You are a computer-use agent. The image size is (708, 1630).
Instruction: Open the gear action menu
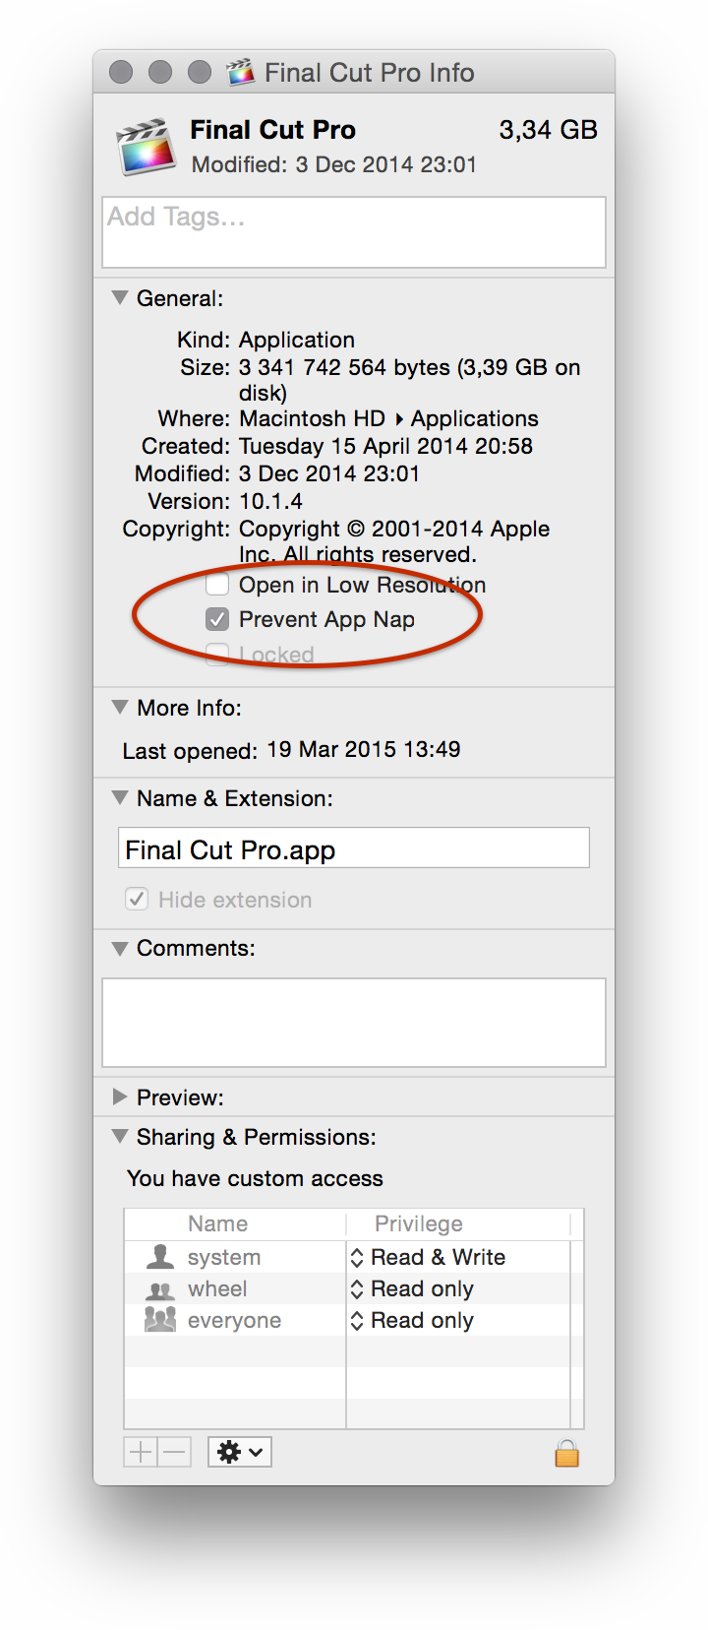(x=240, y=1452)
